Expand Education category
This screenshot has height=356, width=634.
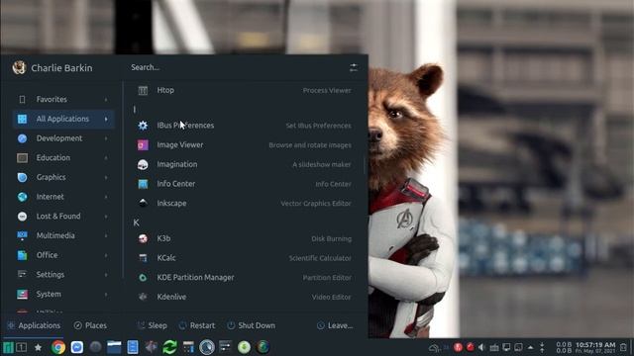pos(106,158)
